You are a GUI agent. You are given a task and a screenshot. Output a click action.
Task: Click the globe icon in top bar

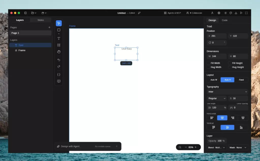219,13
